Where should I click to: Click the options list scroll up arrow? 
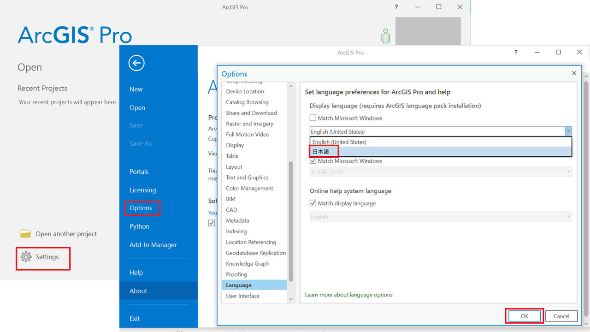coord(290,86)
